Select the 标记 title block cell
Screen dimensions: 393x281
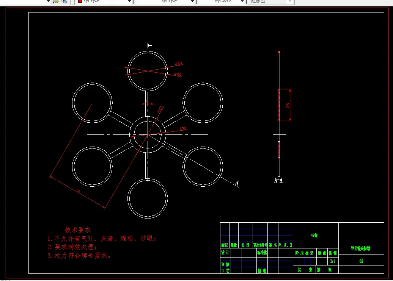tap(225, 245)
